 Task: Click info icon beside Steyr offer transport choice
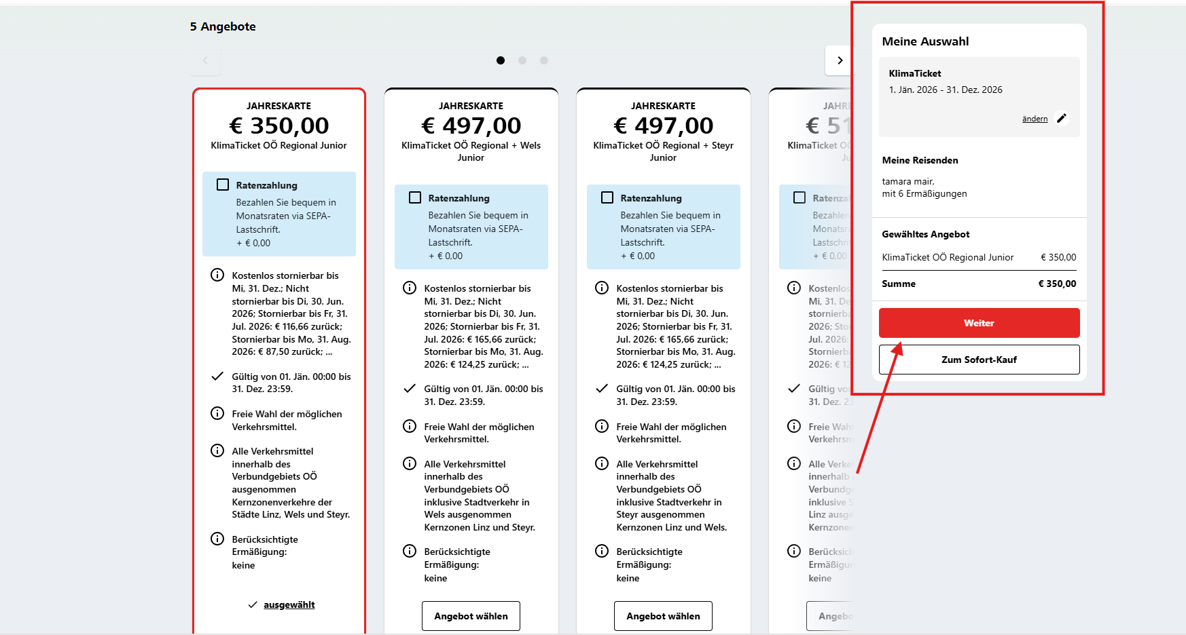point(602,426)
